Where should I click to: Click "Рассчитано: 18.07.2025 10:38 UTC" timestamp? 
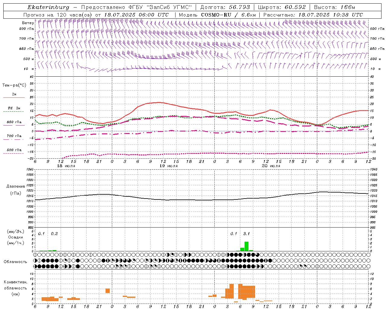tap(313, 15)
